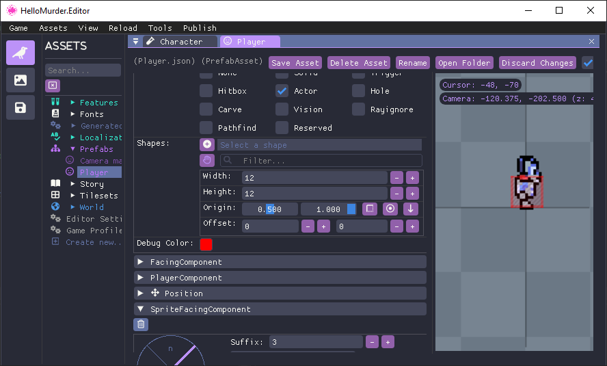Click the Discard Changes button
This screenshot has width=607, height=366.
click(x=537, y=63)
